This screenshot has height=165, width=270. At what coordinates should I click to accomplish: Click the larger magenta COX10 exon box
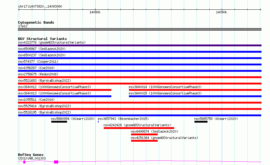coord(56,162)
